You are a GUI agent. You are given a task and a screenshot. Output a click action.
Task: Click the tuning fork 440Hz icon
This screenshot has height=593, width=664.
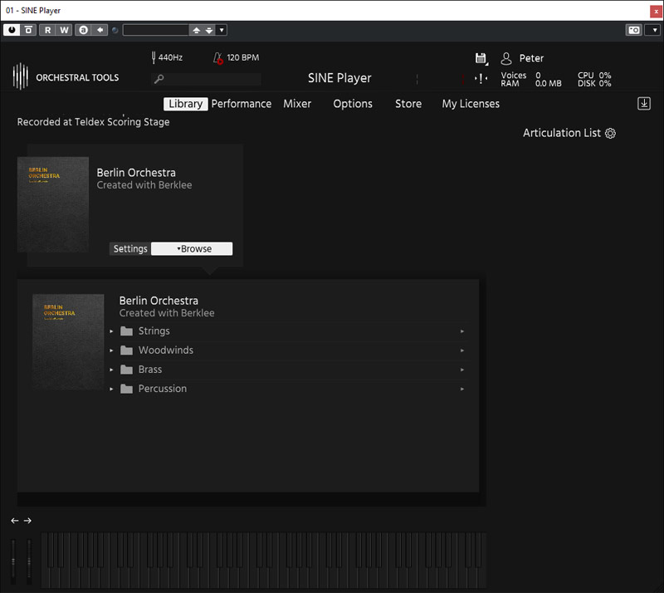pos(154,58)
